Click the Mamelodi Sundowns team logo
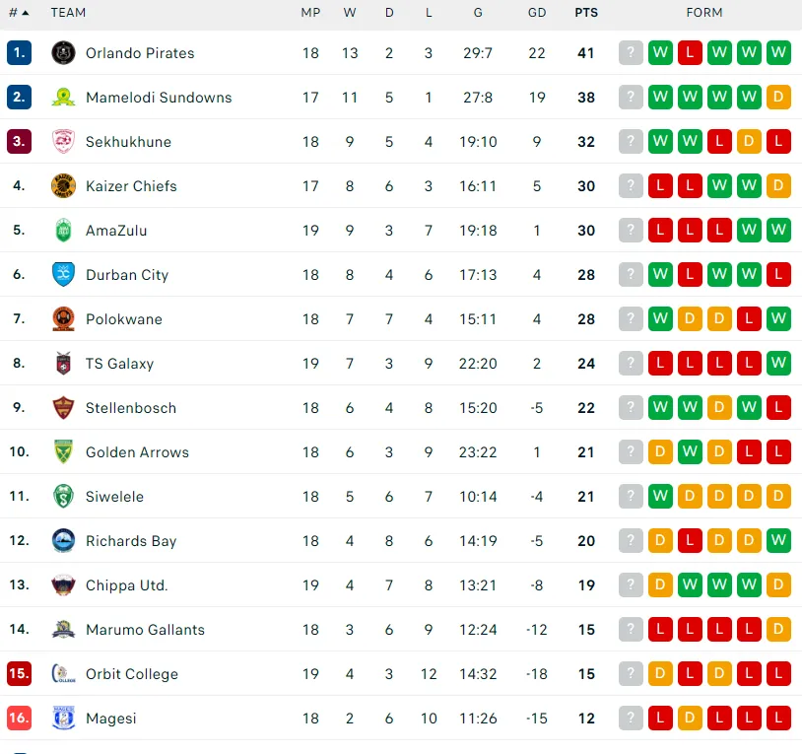Screen dimensions: 802x754 click(x=63, y=98)
